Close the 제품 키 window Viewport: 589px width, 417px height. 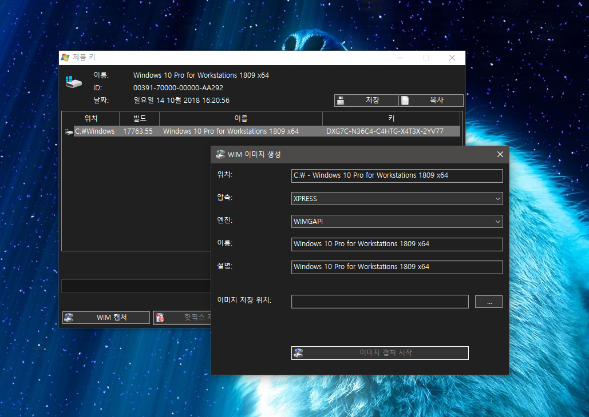pos(452,58)
